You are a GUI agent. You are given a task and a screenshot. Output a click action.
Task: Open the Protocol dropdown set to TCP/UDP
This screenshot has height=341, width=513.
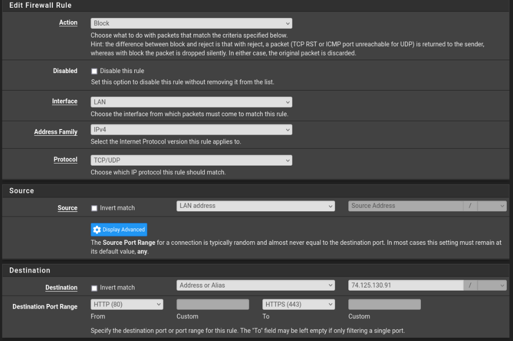coord(191,160)
